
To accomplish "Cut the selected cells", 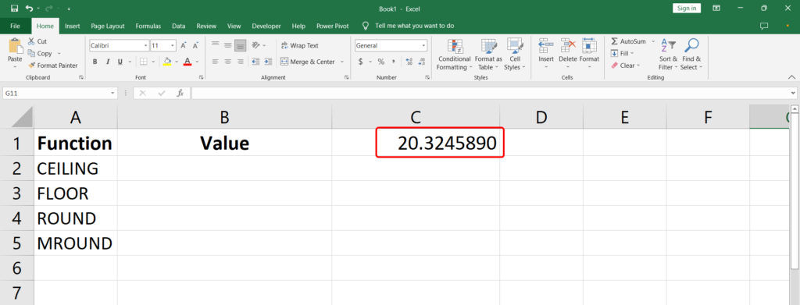I will click(37, 42).
